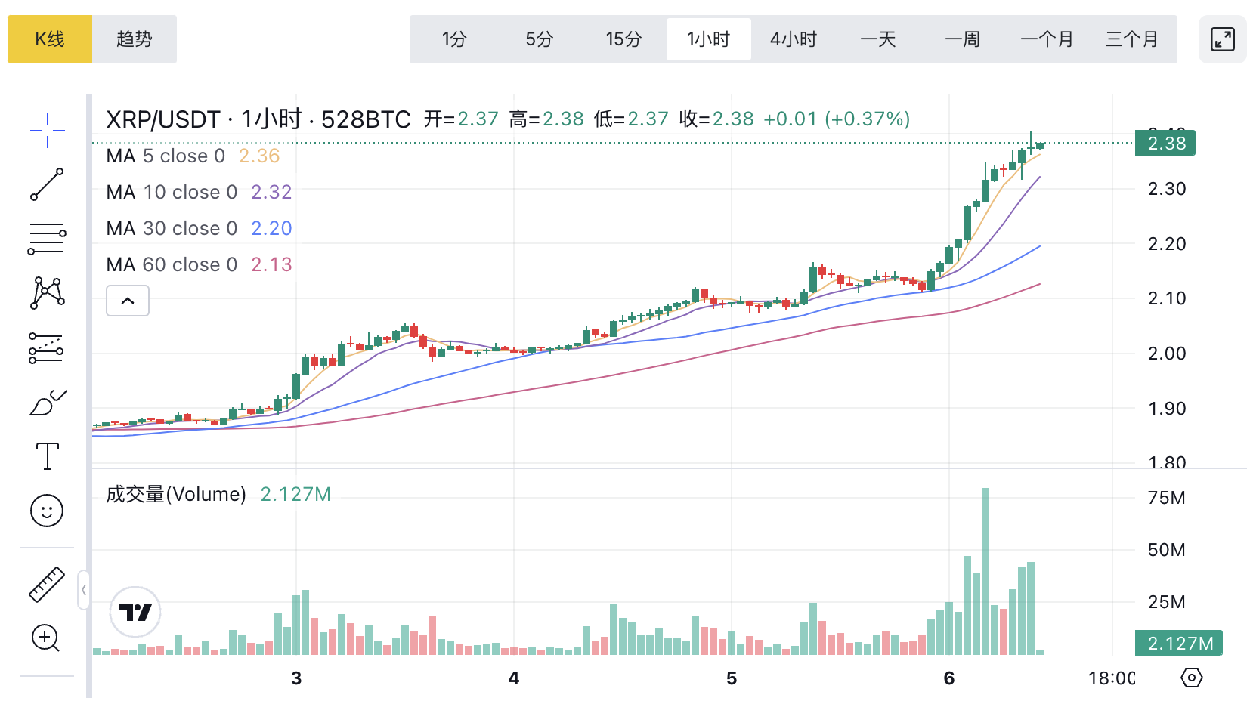1250x704 pixels.
Task: Click the zoom in magnifier tool
Action: (x=45, y=638)
